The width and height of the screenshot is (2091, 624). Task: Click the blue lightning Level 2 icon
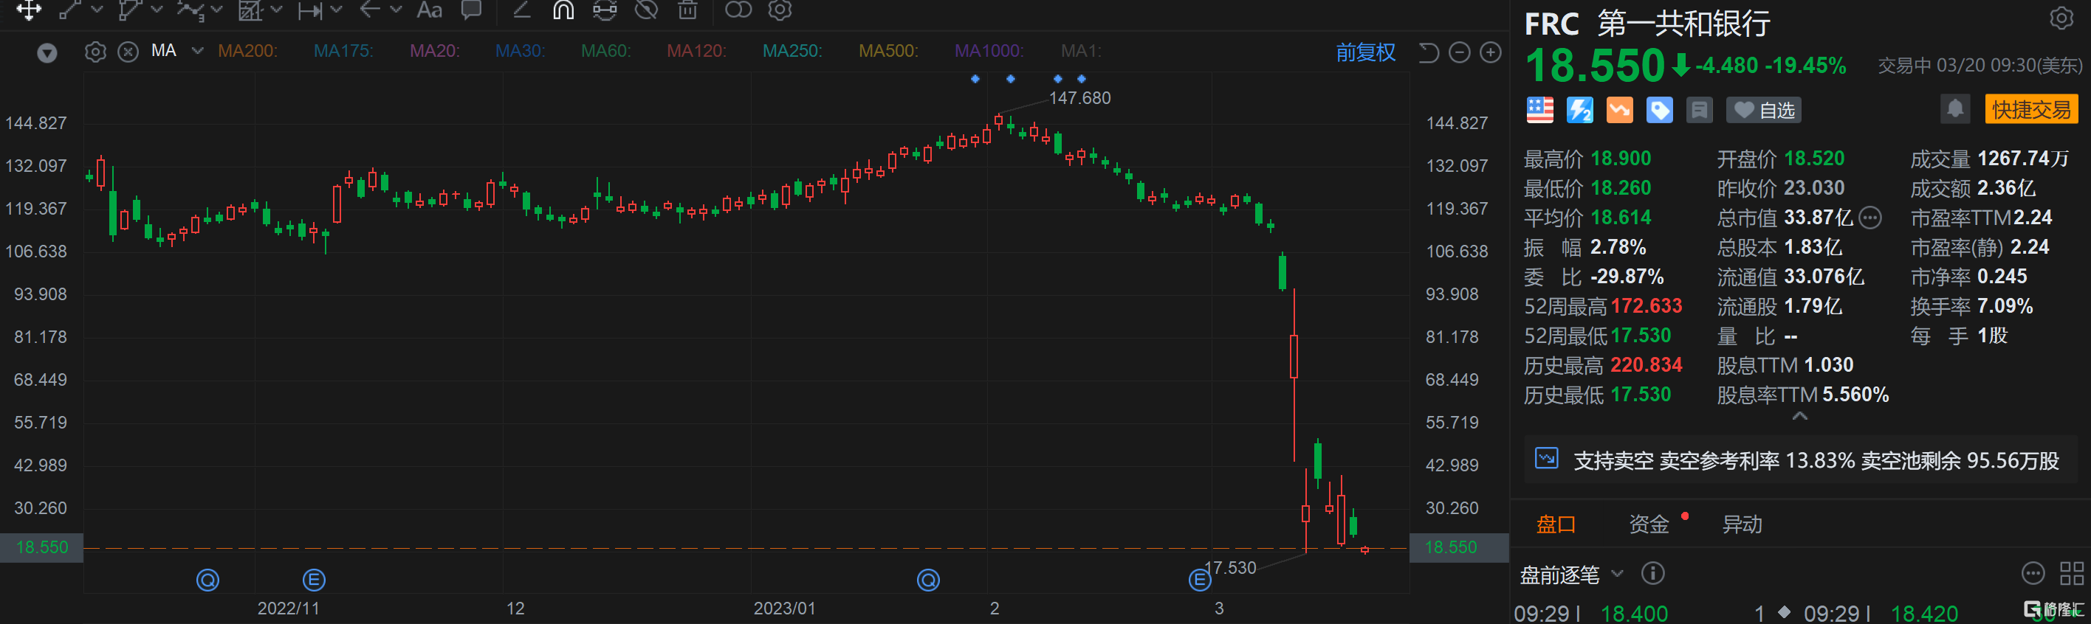point(1579,109)
